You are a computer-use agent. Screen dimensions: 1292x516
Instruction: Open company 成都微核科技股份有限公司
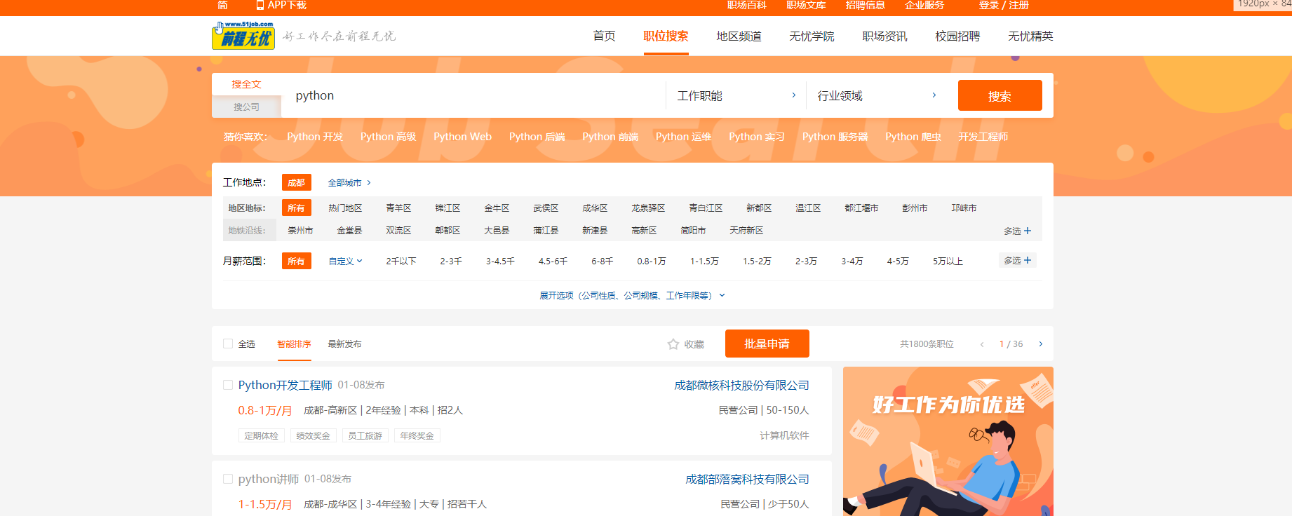pos(741,385)
